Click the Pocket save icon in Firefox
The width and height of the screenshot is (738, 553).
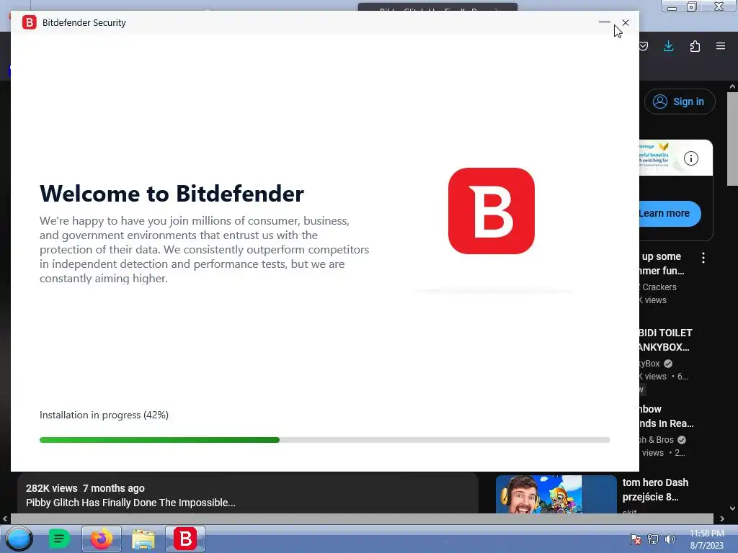click(x=644, y=46)
